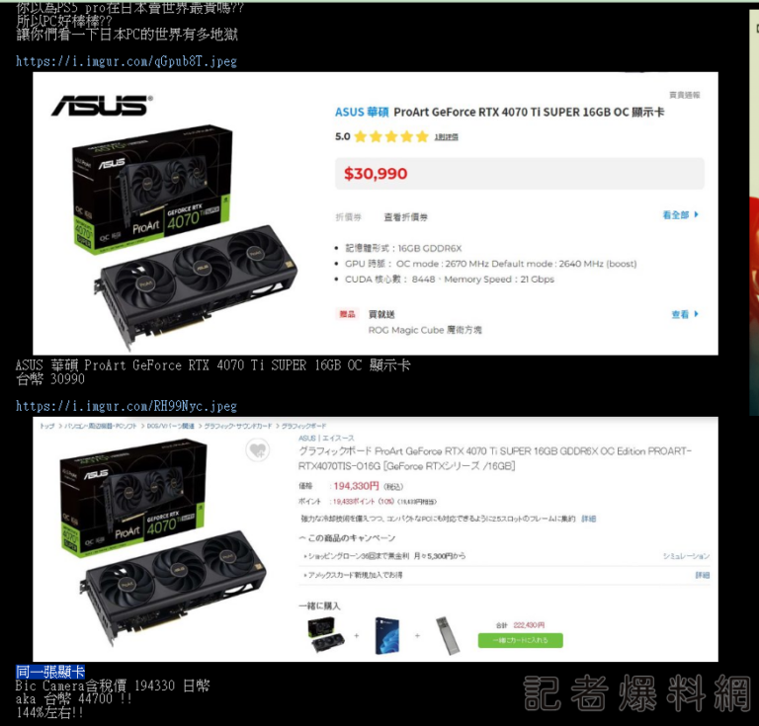Open the DOS/Vパーツ関連 breadcrumb
Screen dimensions: 759x726
click(171, 426)
